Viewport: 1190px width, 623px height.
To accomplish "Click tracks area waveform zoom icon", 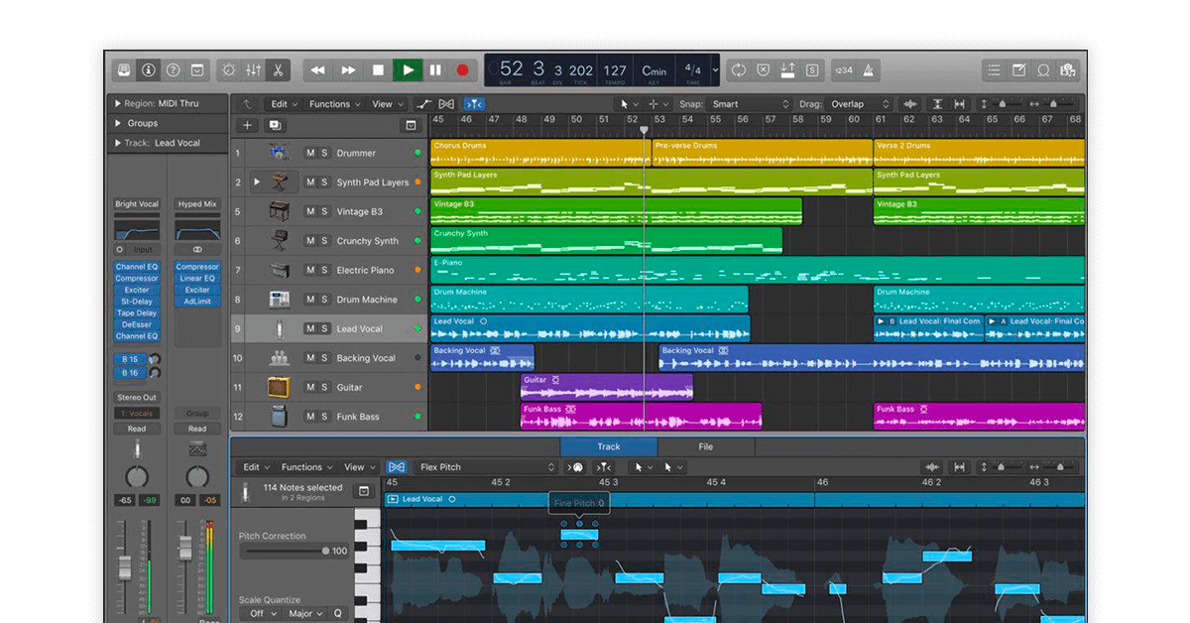I will click(x=910, y=104).
